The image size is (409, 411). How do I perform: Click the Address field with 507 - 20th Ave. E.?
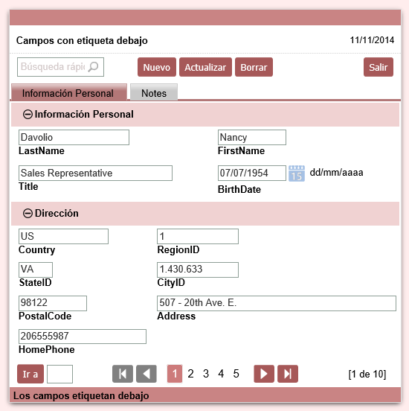[277, 303]
